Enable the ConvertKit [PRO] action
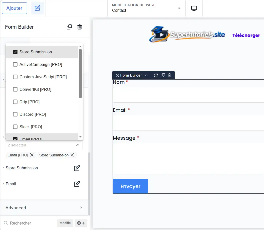 tap(15, 89)
